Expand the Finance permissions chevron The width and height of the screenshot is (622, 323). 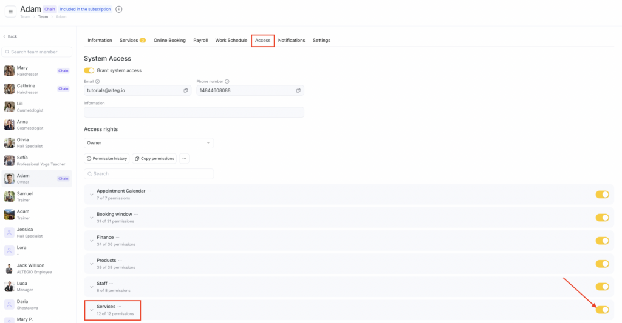pos(92,241)
